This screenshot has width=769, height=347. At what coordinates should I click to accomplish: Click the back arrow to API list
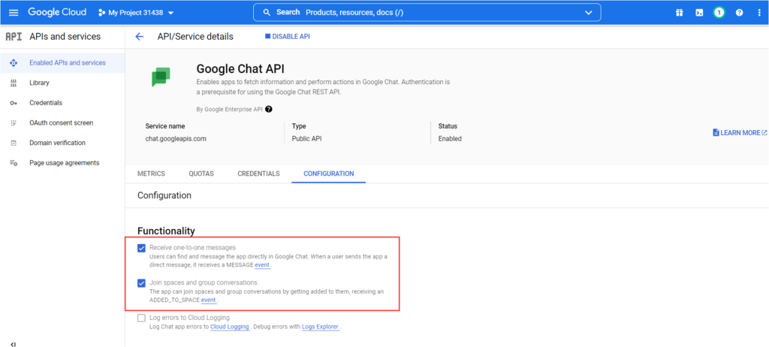(x=139, y=37)
